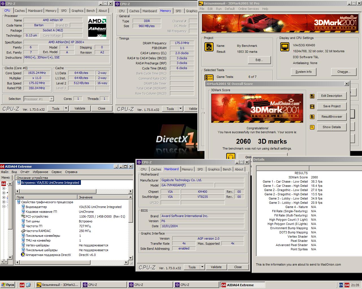Viewport: 362px width, 289px height.
Task: Select Graphics tab in CPU-Z Mainboard window
Action: point(214,169)
